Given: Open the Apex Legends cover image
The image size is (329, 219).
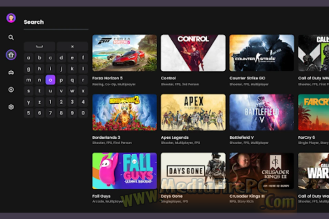Looking at the screenshot, I should point(193,112).
